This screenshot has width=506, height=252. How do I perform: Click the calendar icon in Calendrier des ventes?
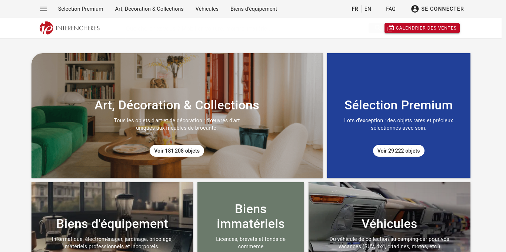(x=391, y=28)
